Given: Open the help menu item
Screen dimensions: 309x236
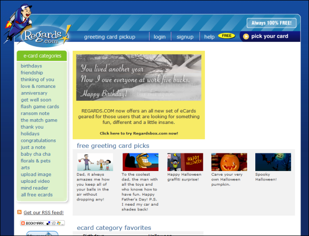Looking at the screenshot, I should (x=209, y=37).
